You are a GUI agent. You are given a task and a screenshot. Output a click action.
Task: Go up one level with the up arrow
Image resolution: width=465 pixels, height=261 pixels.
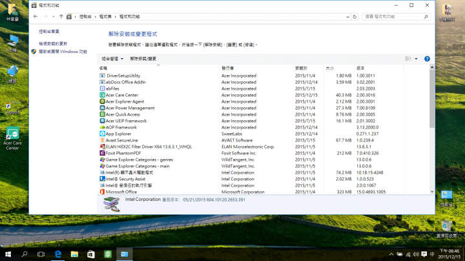click(61, 17)
